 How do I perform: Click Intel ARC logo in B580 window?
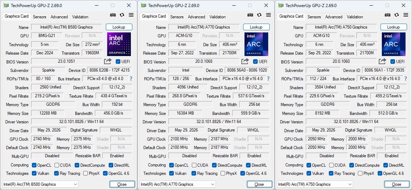click(119, 44)
